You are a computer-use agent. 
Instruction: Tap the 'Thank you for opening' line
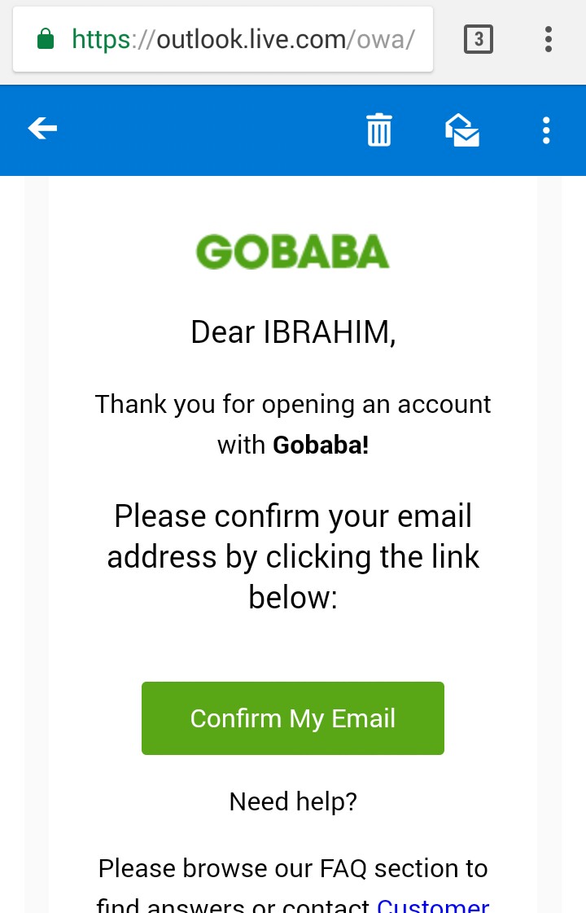(293, 404)
